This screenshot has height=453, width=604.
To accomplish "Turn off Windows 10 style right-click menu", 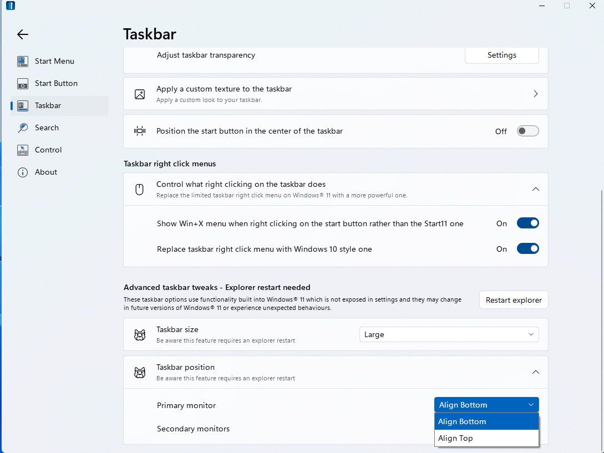I will (527, 248).
